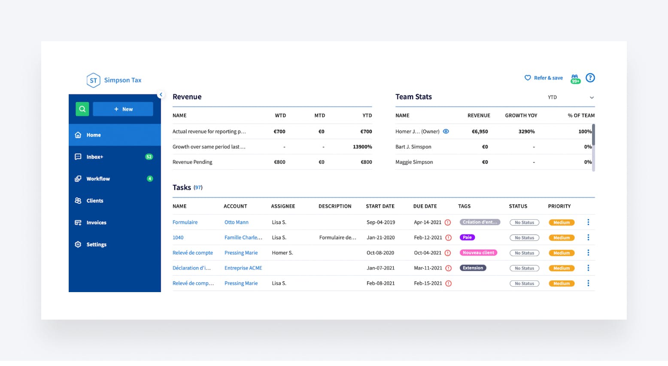Click the + New button

tap(123, 109)
